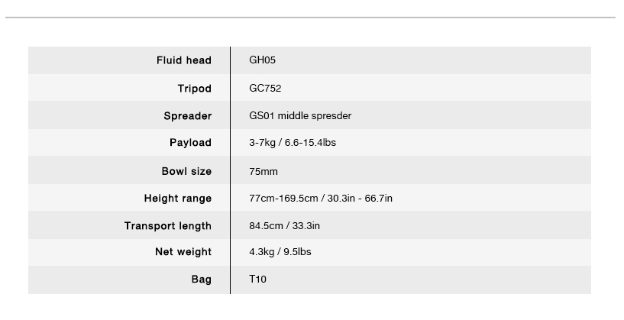Select the GS01 middle spreader text

pyautogui.click(x=300, y=116)
